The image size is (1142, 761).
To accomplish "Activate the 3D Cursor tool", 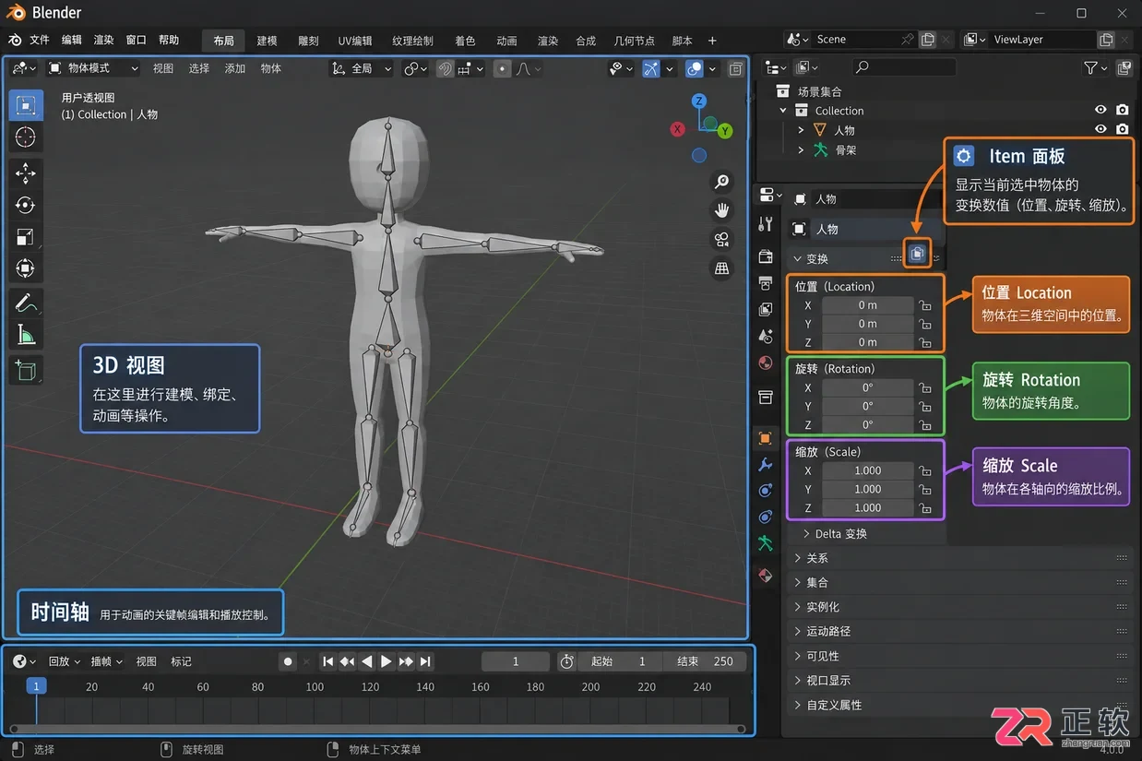I will (26, 137).
